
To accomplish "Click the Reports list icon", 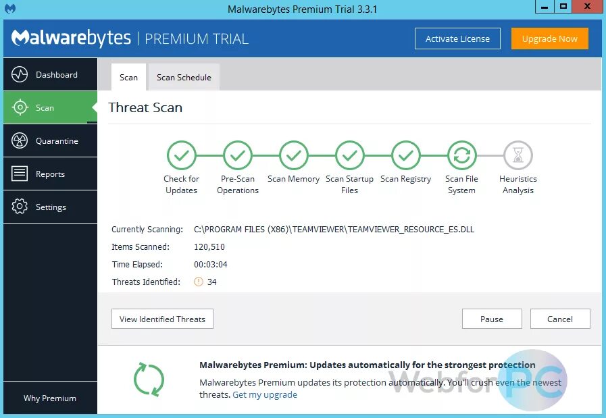I will 20,174.
